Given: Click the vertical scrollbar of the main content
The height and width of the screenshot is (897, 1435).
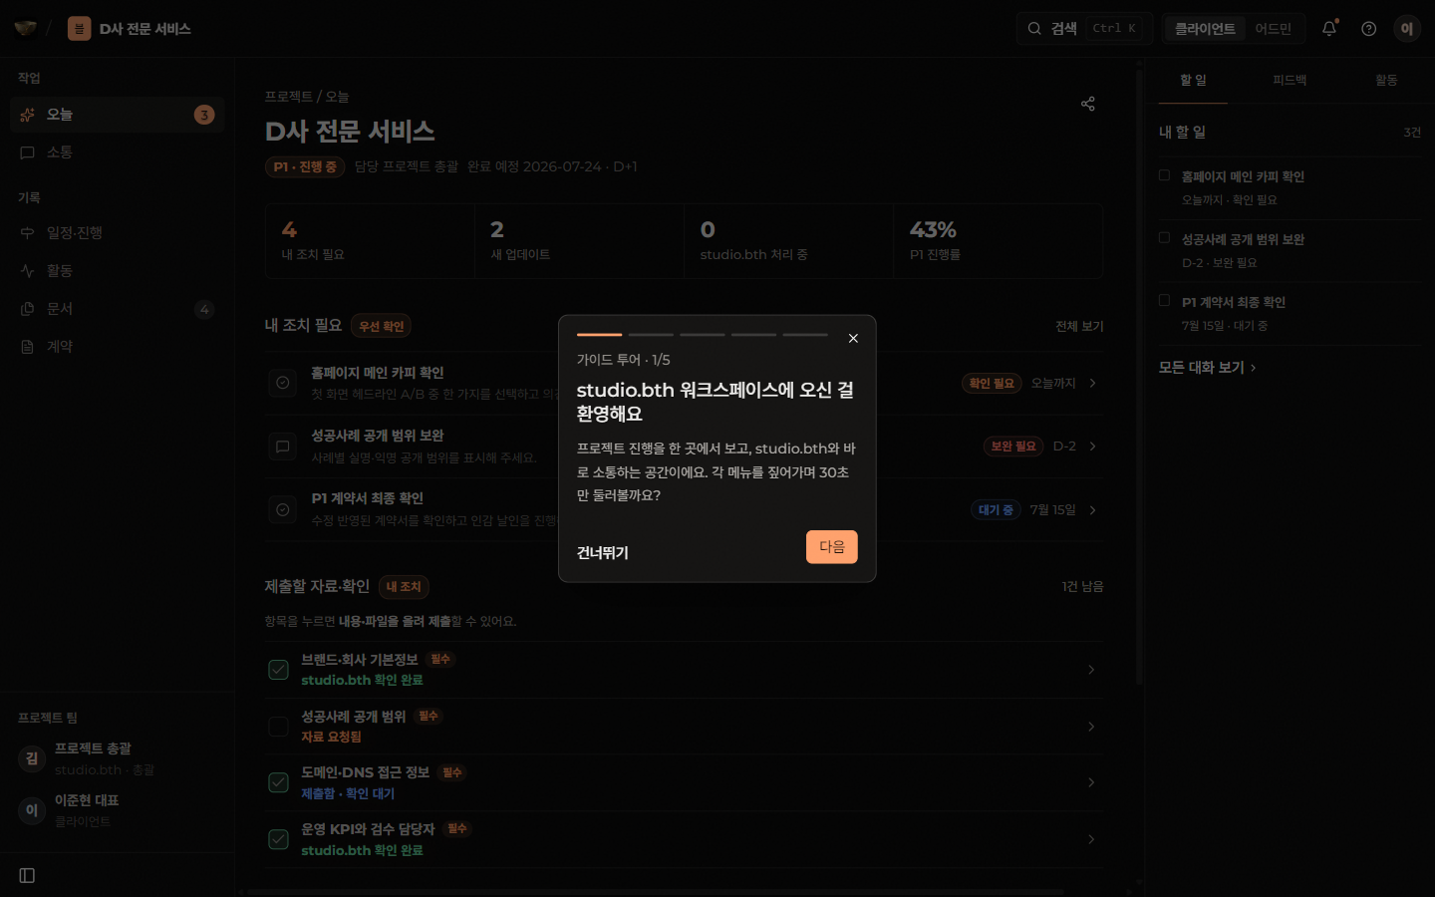Looking at the screenshot, I should coord(1139,377).
